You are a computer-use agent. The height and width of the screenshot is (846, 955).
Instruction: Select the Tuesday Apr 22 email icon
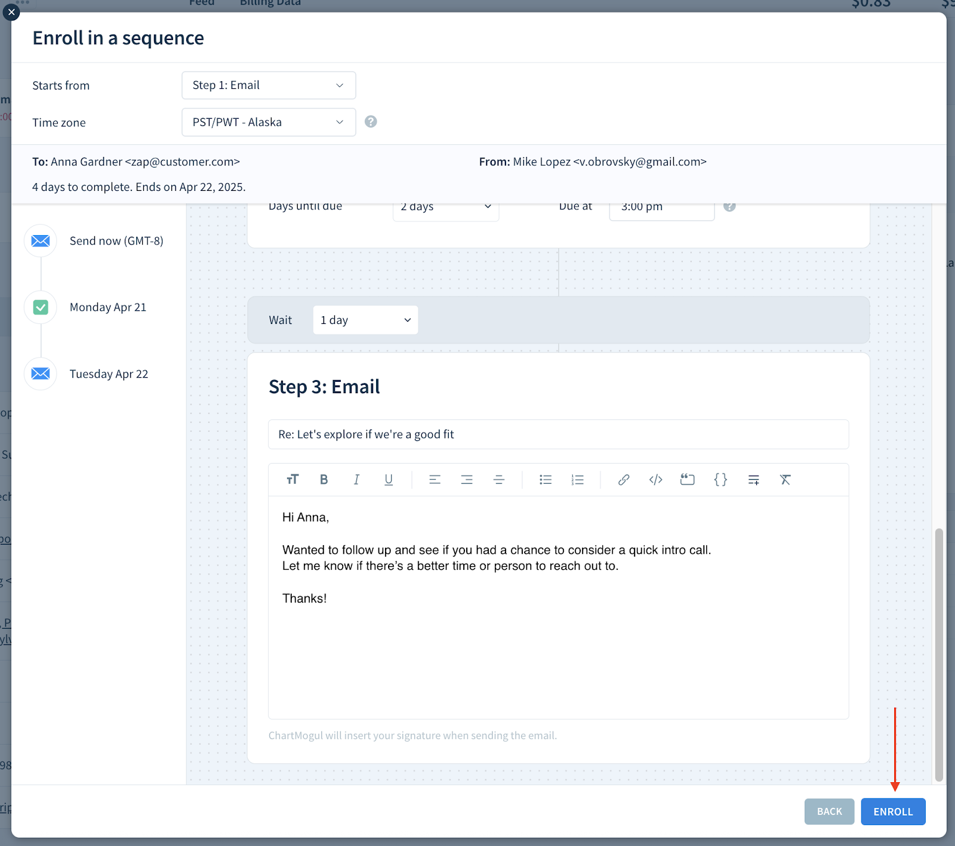[41, 373]
